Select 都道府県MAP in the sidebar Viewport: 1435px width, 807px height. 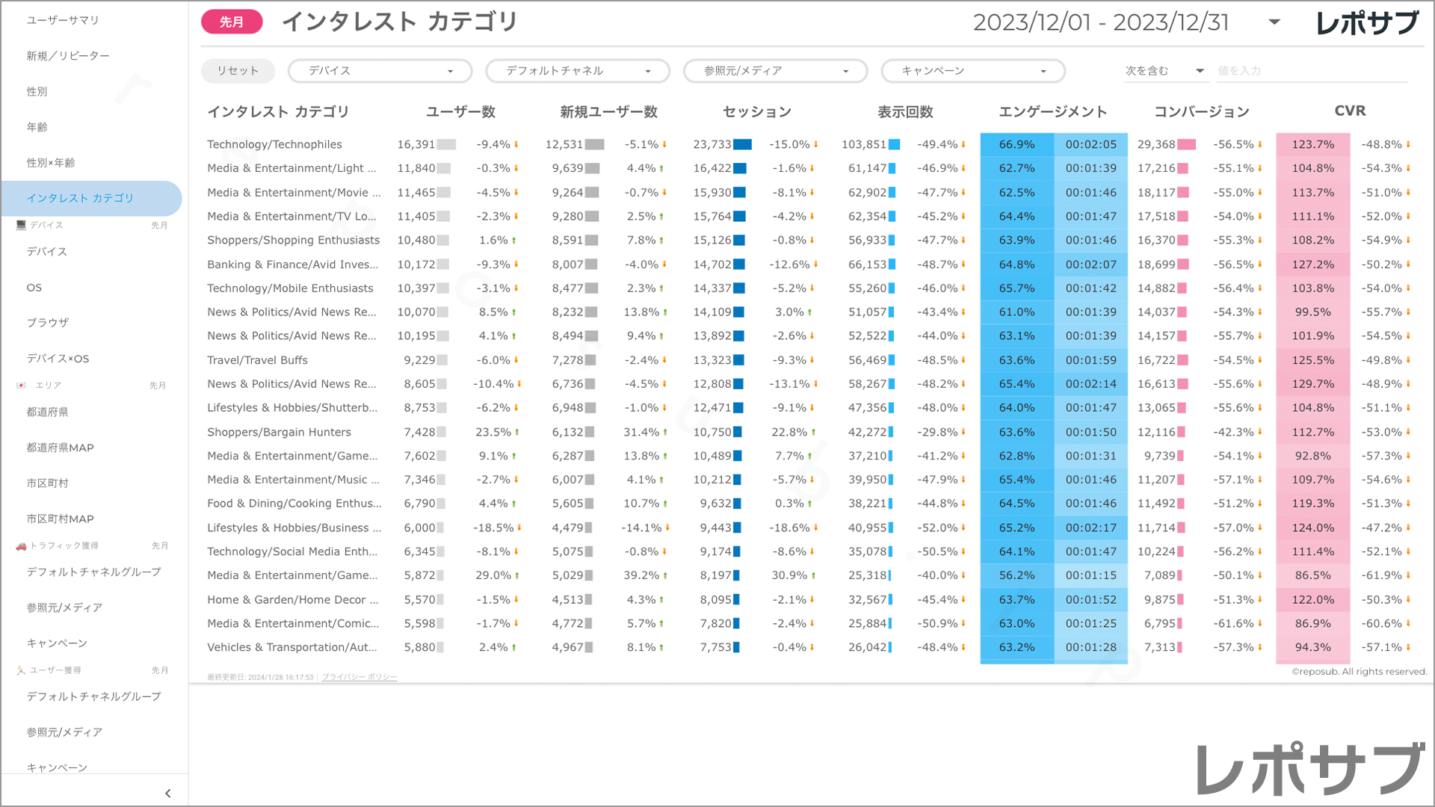tap(60, 448)
